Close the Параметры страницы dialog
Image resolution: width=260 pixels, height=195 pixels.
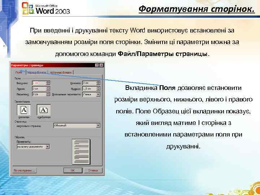point(101,65)
